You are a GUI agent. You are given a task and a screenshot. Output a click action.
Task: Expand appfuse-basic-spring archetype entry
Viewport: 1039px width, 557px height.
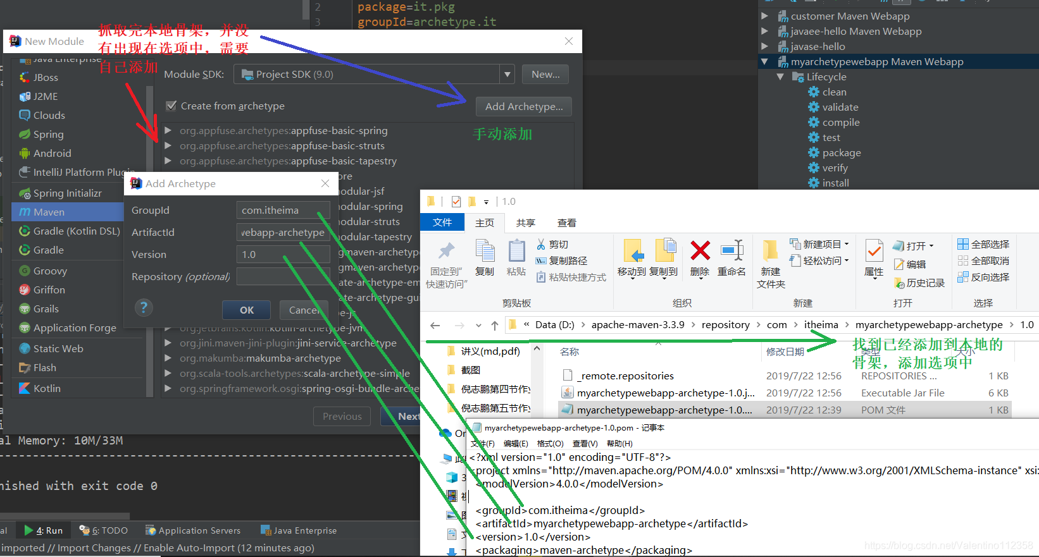(168, 130)
